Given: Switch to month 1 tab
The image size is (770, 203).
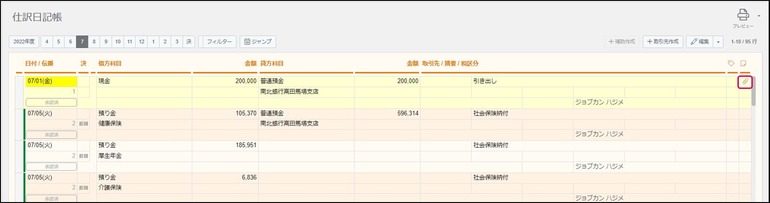Looking at the screenshot, I should coord(153,42).
